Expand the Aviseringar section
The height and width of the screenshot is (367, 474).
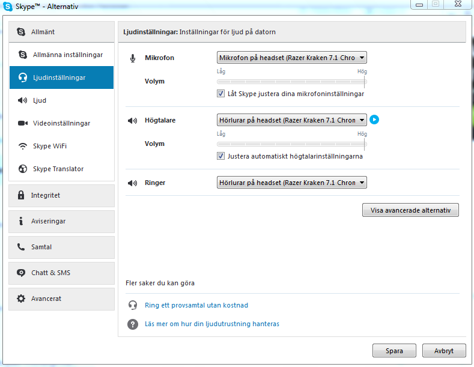pos(62,222)
